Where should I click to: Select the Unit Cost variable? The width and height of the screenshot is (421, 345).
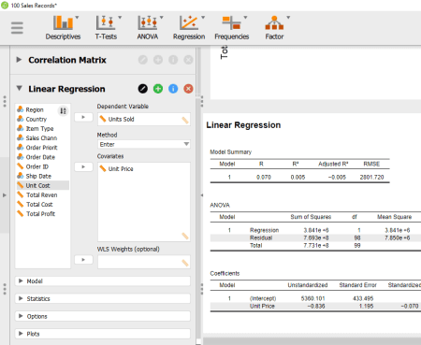pos(43,185)
